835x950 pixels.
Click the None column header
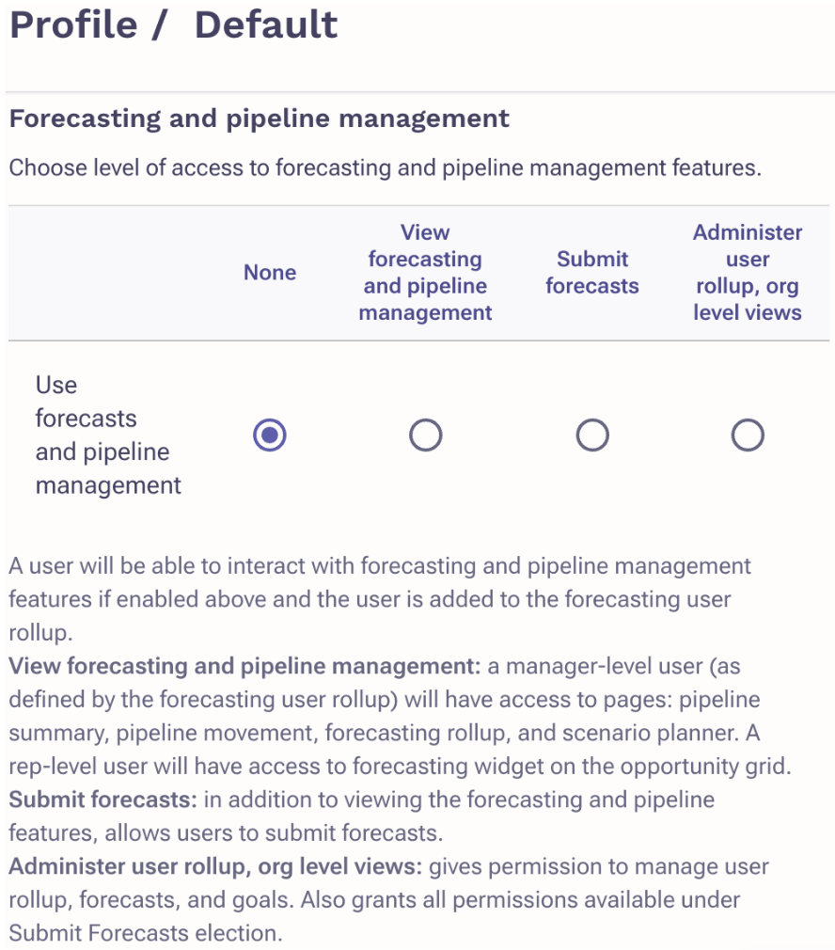pos(270,273)
